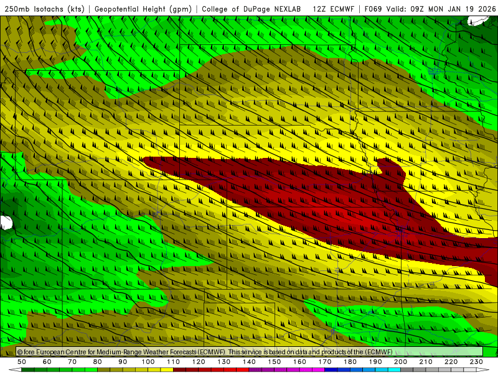Click the 80 label on the color scale

[x=98, y=362]
